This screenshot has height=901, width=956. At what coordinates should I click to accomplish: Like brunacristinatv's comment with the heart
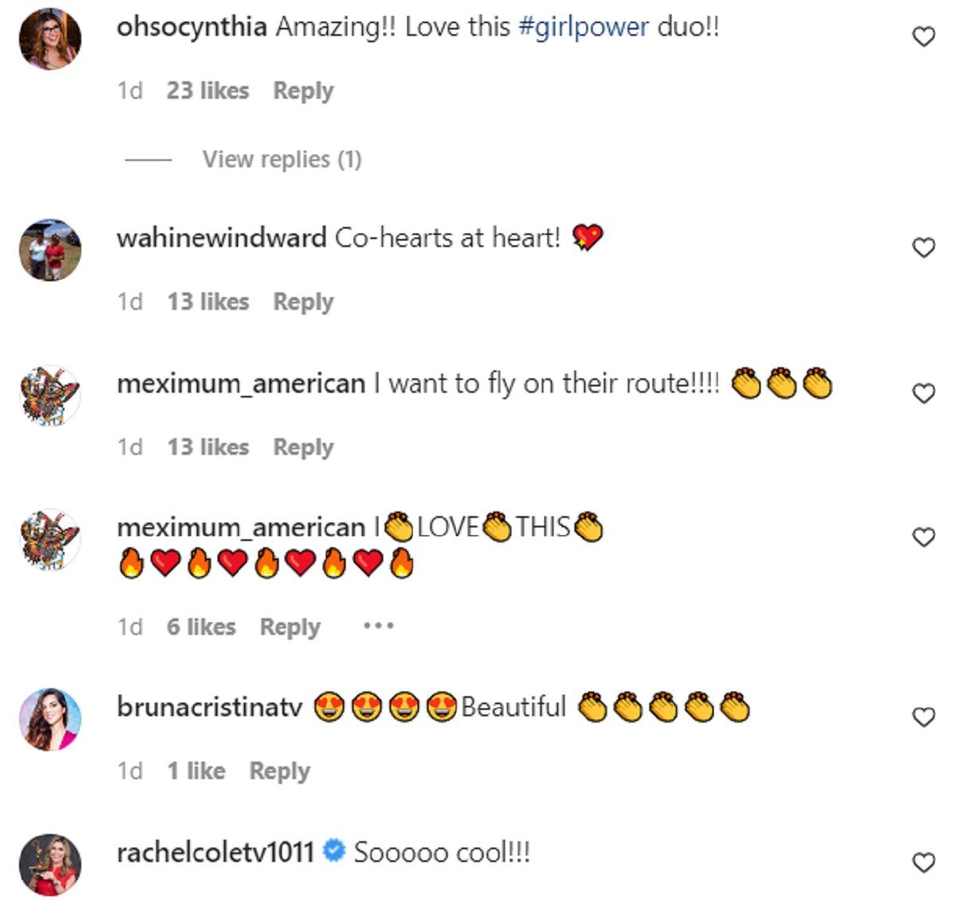pyautogui.click(x=923, y=718)
